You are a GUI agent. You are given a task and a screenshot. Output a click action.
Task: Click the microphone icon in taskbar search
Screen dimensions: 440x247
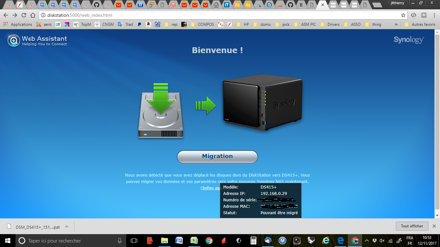pos(120,241)
